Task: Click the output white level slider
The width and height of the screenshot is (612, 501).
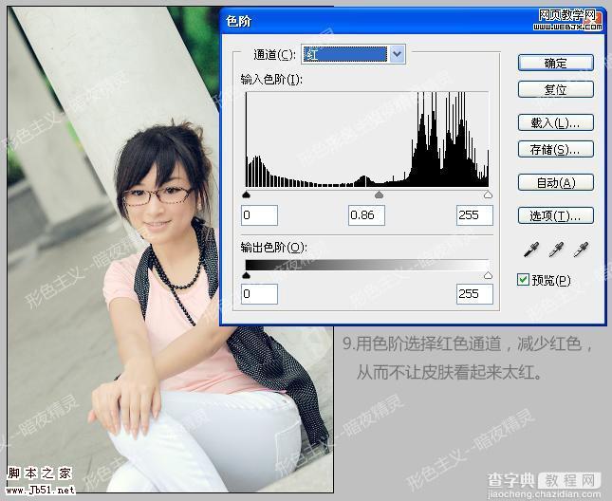Action: tap(488, 275)
